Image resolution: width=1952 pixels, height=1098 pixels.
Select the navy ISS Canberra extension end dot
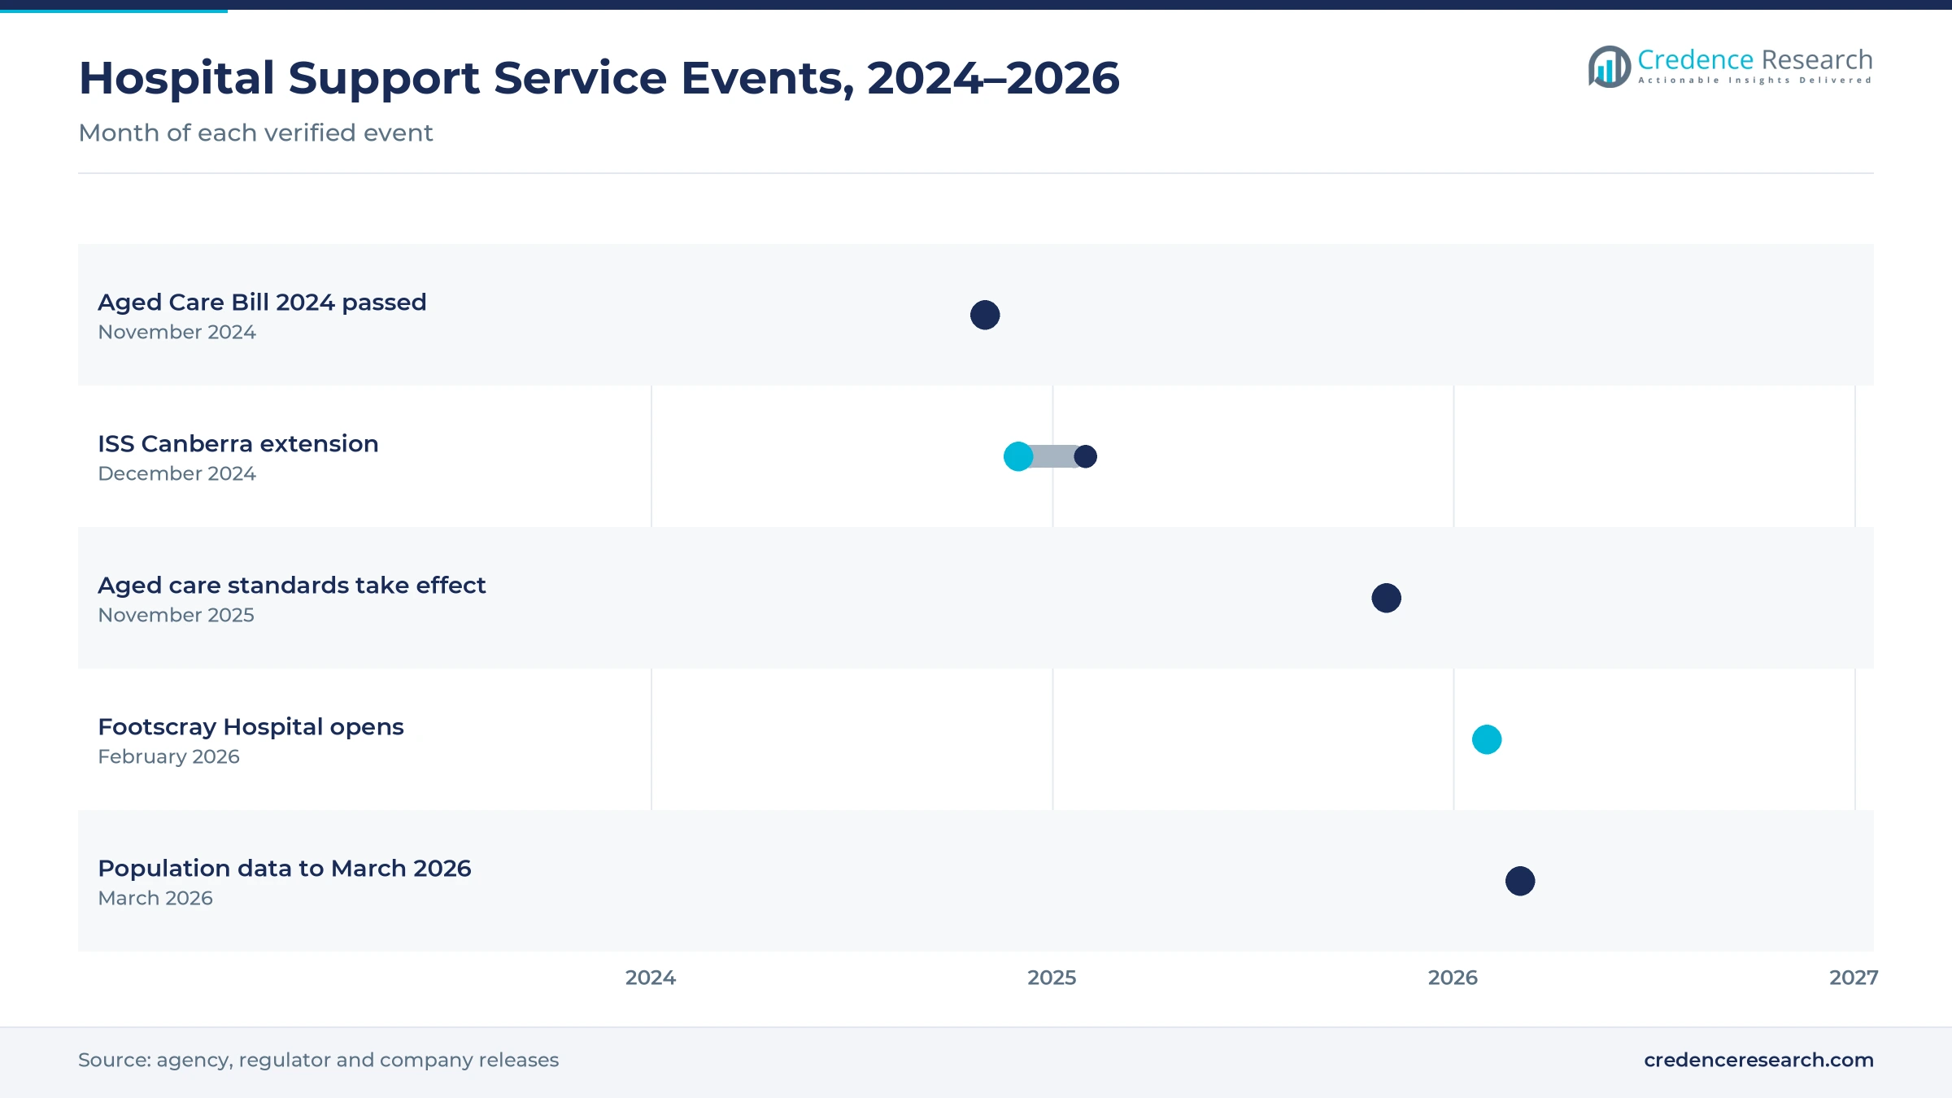point(1086,456)
